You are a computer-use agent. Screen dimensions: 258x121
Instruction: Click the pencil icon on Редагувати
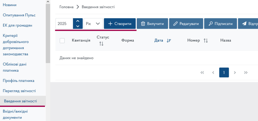click(175, 24)
